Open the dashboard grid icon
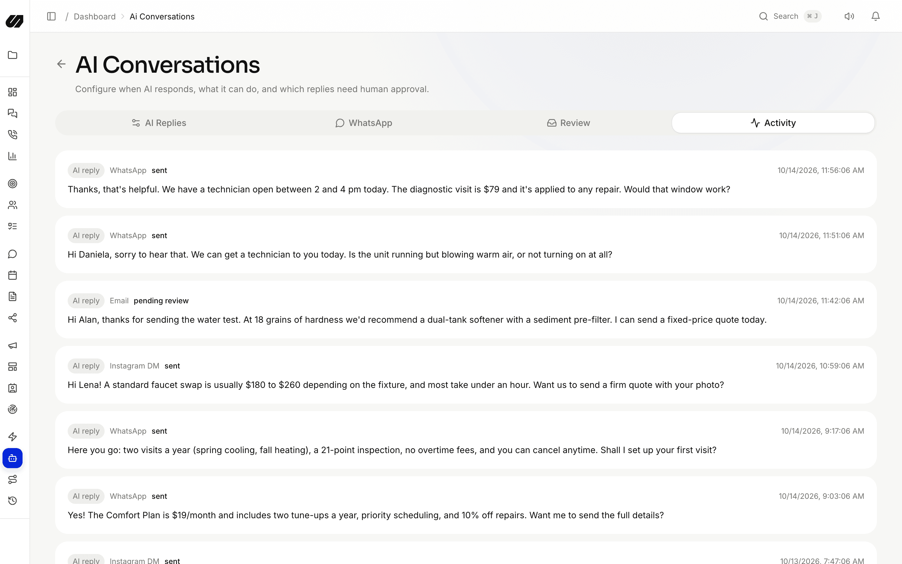This screenshot has height=564, width=902. (x=13, y=92)
